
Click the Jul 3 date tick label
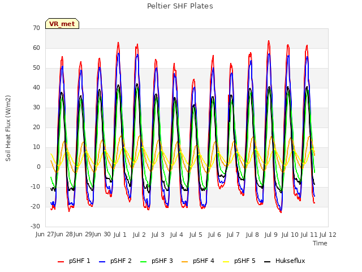[158, 235]
